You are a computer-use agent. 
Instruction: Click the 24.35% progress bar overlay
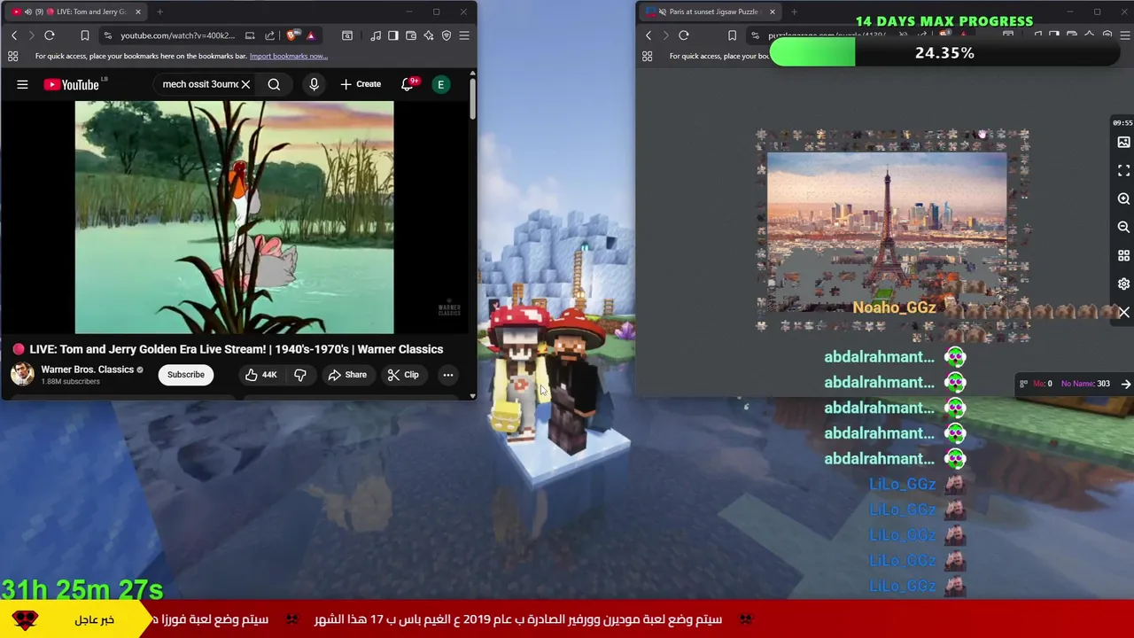(x=945, y=53)
